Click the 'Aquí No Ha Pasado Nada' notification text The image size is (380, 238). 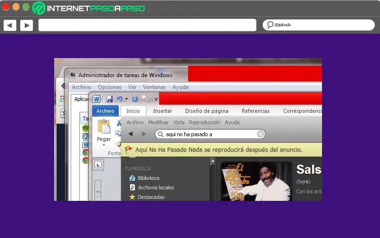(219, 149)
